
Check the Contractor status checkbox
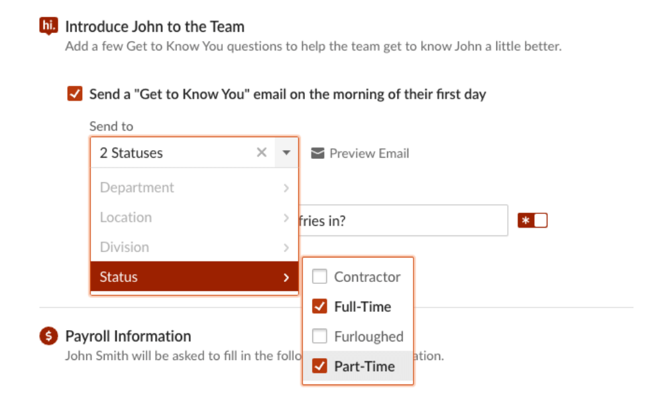coord(319,276)
